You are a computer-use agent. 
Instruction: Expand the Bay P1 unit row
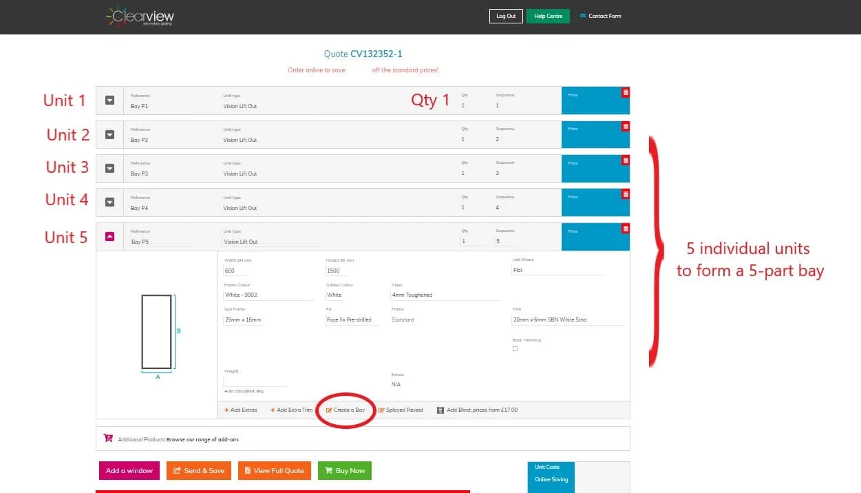(x=109, y=101)
